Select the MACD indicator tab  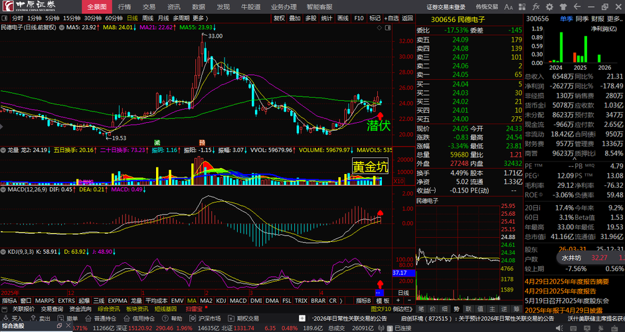coord(238,301)
